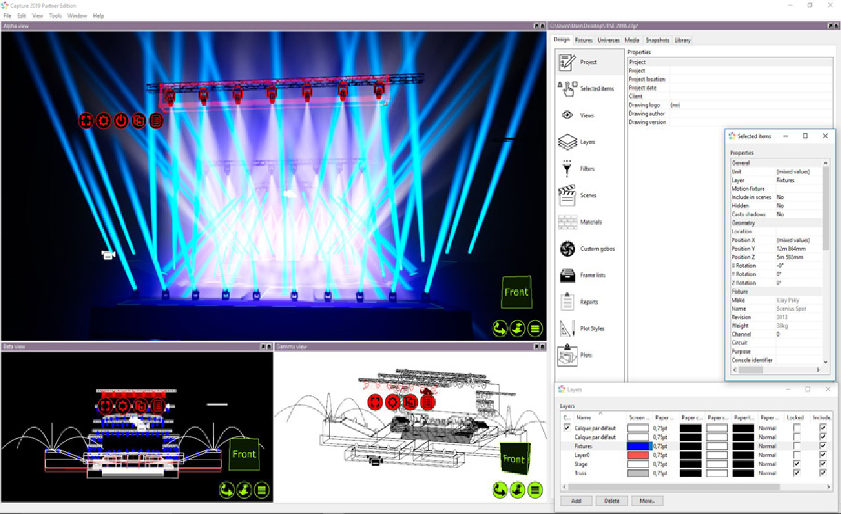Click the red gear icon in Alpha view
This screenshot has width=841, height=514.
103,120
